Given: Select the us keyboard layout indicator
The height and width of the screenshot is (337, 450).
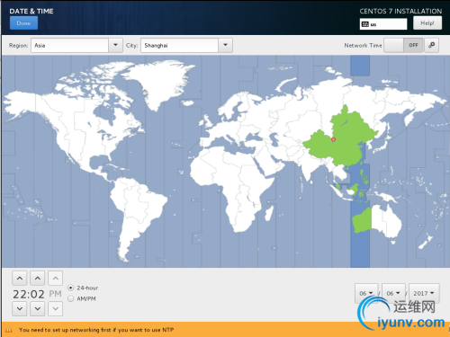Looking at the screenshot, I should [x=383, y=24].
